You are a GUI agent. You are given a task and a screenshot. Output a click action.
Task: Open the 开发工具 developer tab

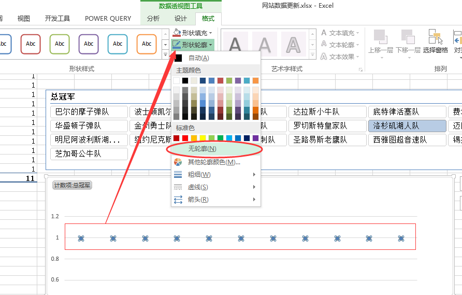point(57,19)
